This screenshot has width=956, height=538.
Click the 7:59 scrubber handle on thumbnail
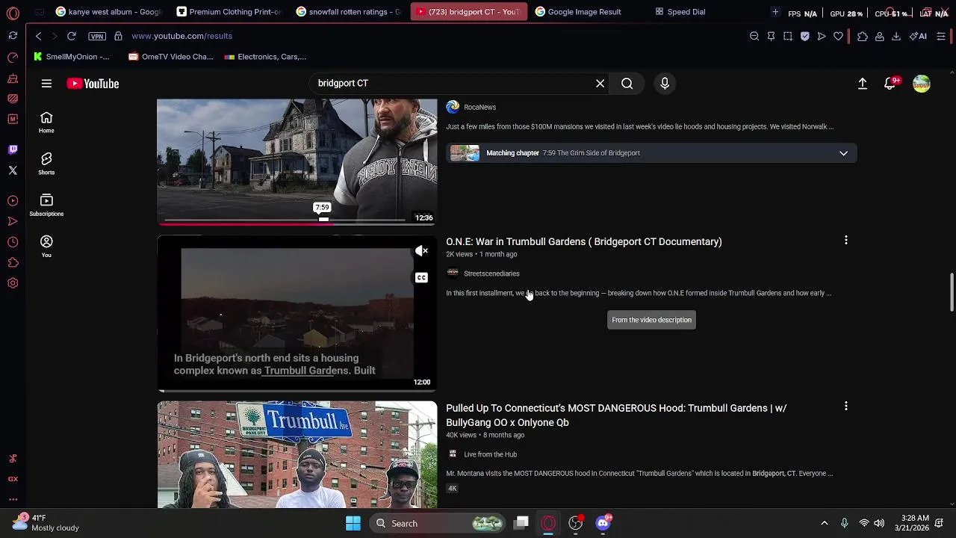323,219
